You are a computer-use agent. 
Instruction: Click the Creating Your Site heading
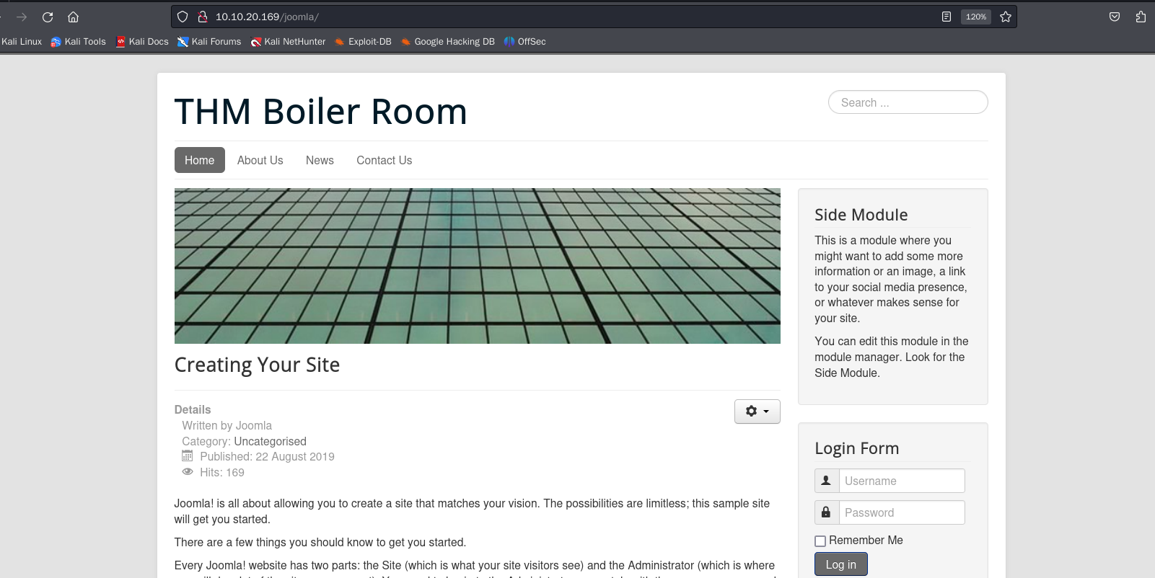click(257, 365)
